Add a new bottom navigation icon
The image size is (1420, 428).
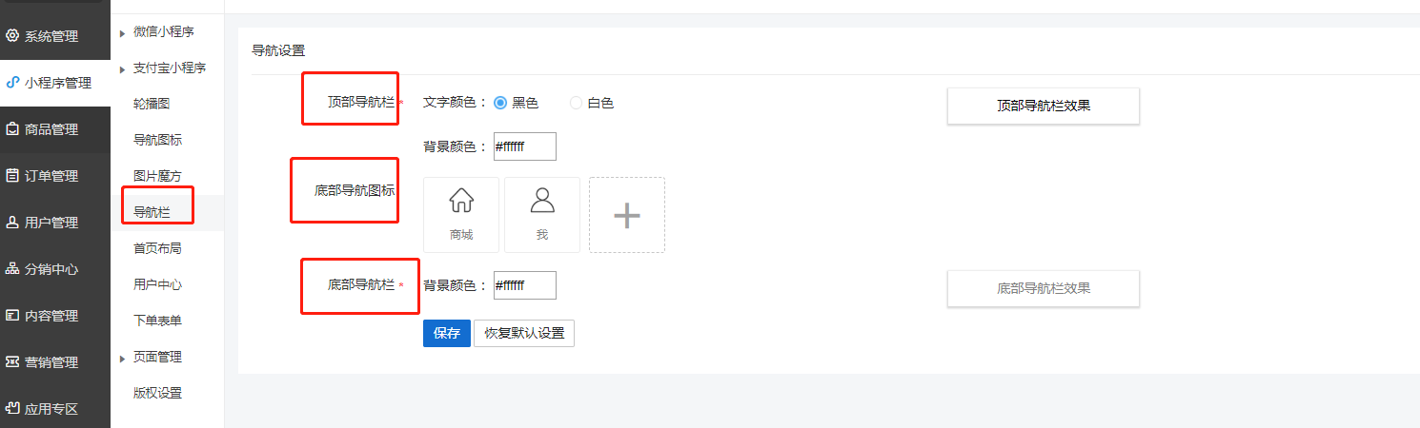click(x=626, y=215)
